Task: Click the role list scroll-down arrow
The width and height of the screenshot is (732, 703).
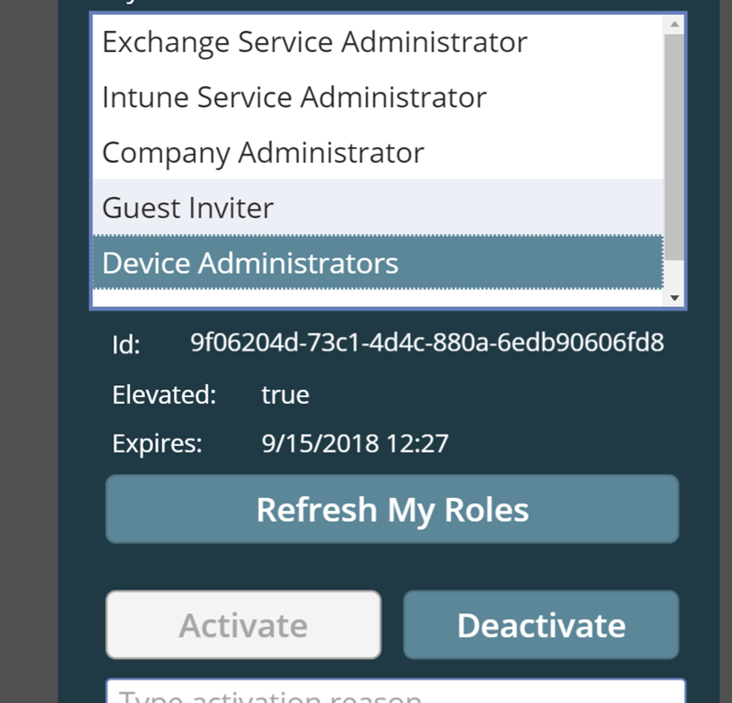Action: [674, 297]
